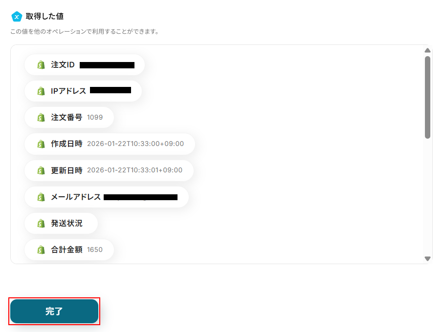Viewport: 444px width, 332px height.
Task: Select the 発送状況 chip
Action: 61,224
